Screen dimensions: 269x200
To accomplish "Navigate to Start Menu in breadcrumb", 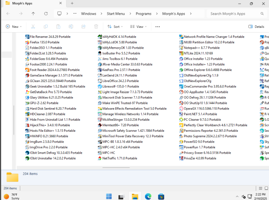I will [116, 14].
